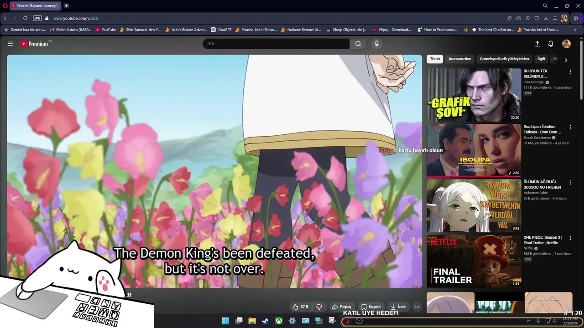Open the IBOLIPA video thumbnail
584x328 pixels.
474,150
